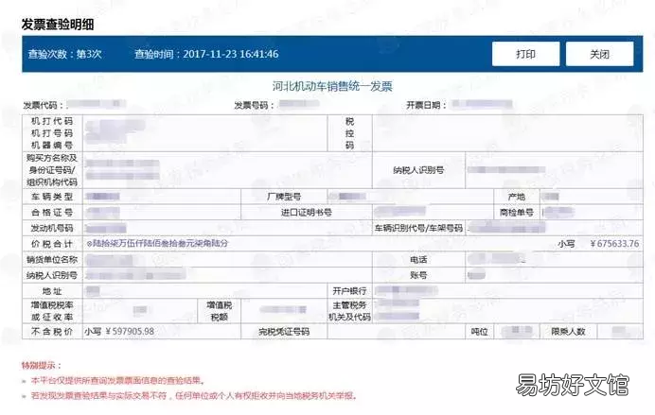
Task: Click the 关闭 close button
Action: (x=599, y=54)
